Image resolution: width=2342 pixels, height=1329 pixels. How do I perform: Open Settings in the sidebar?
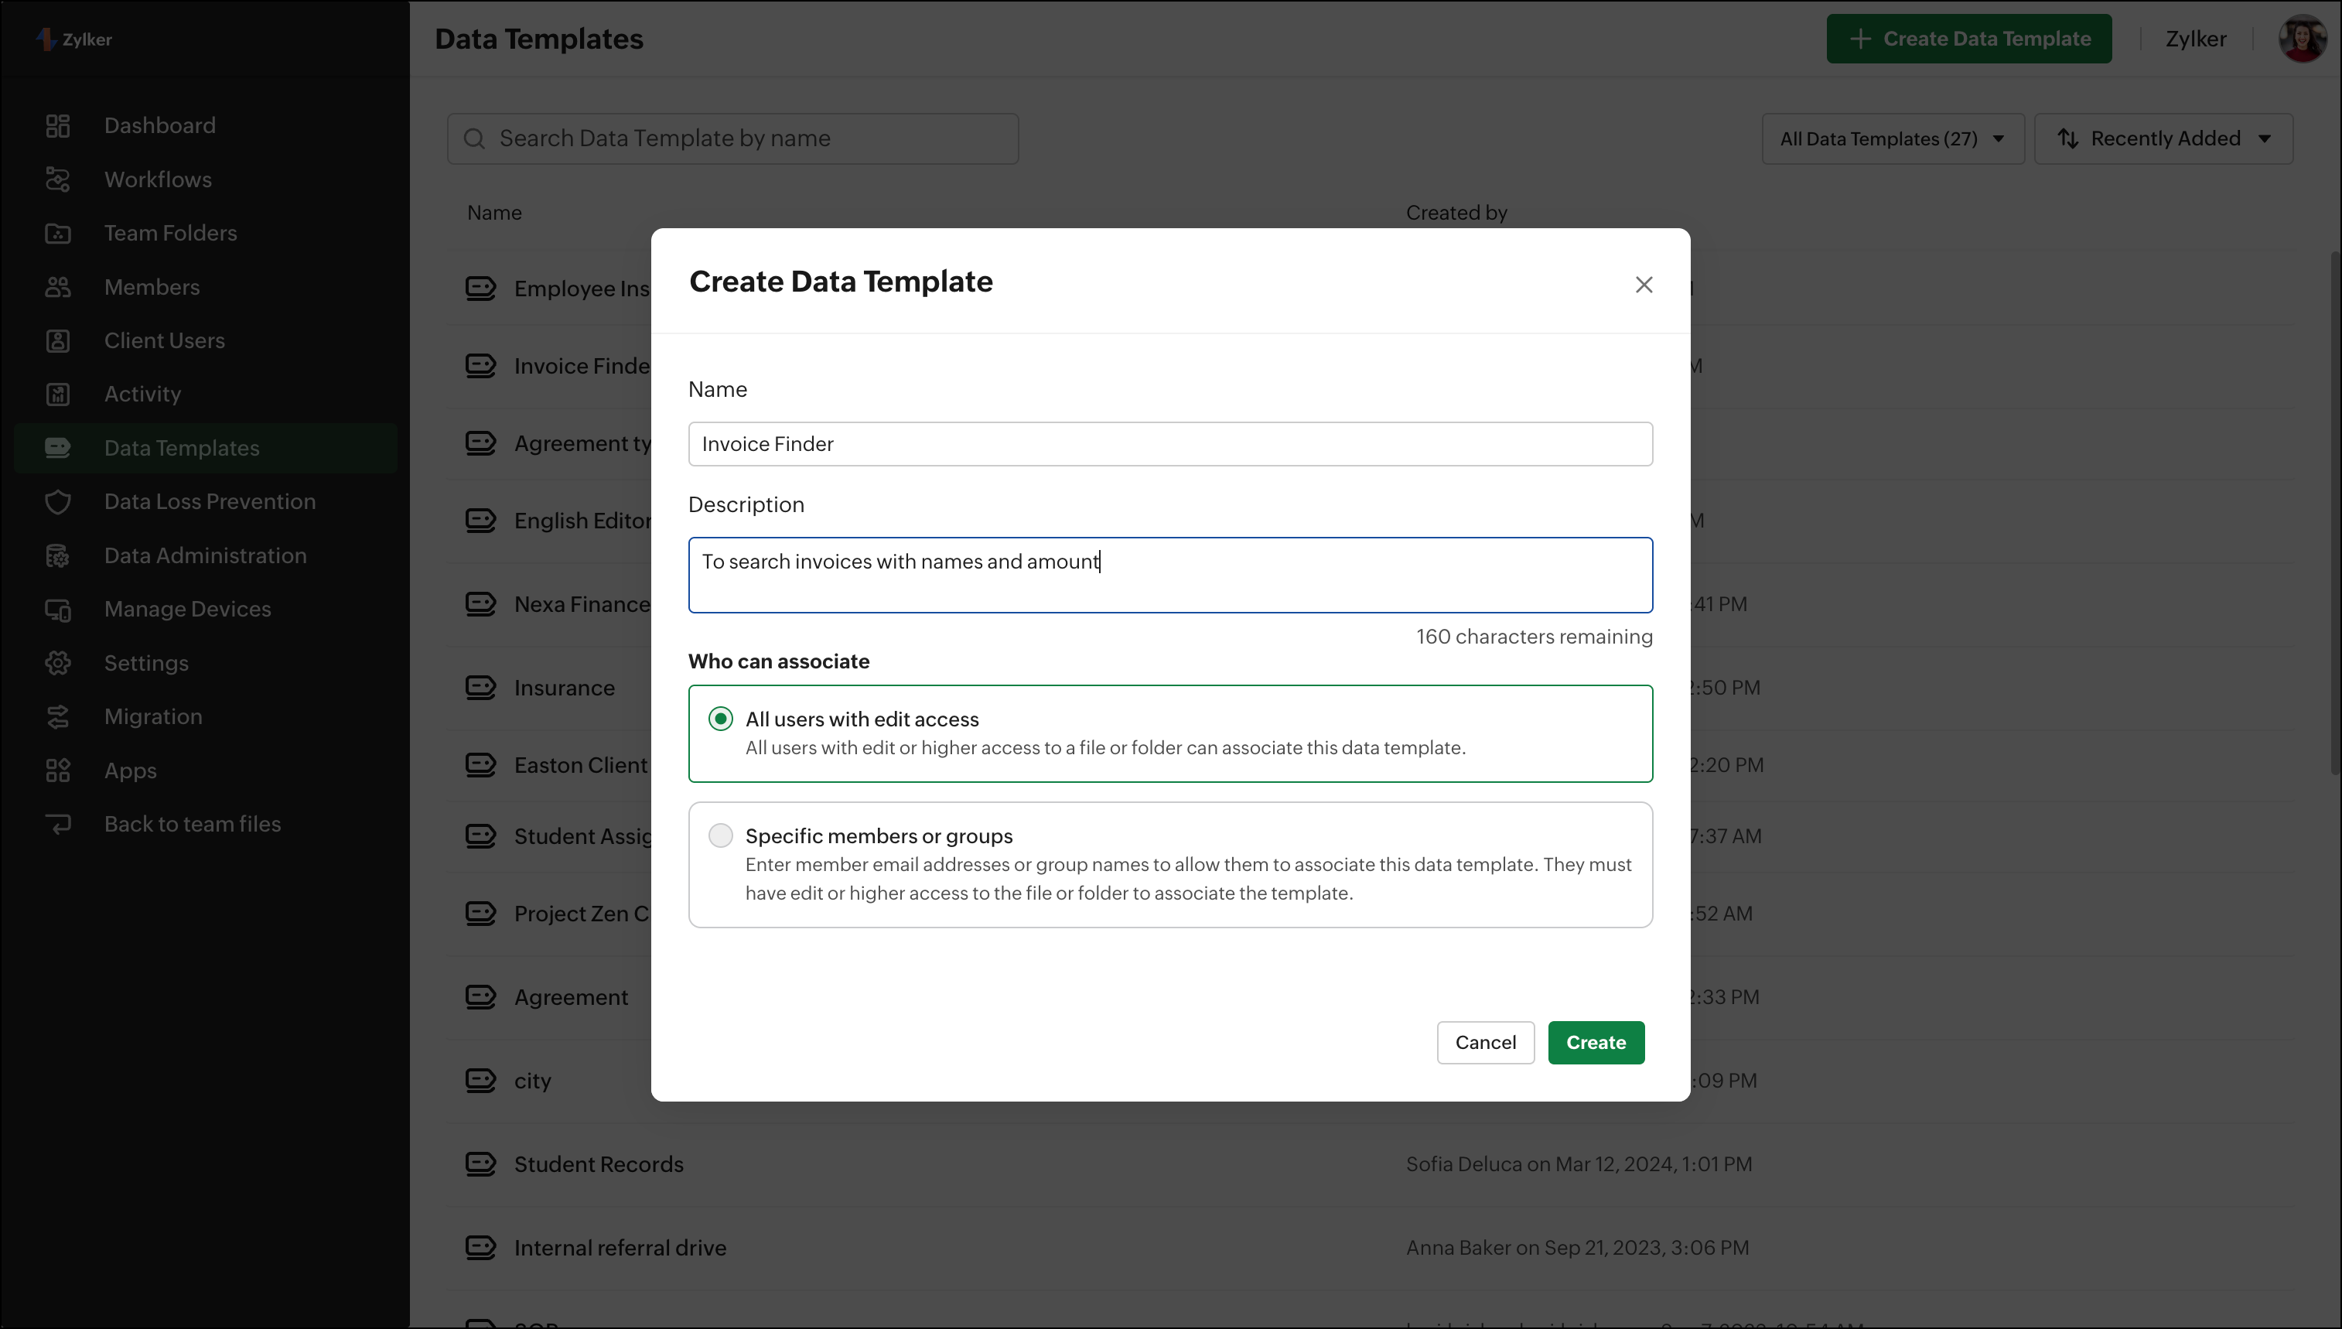146,664
